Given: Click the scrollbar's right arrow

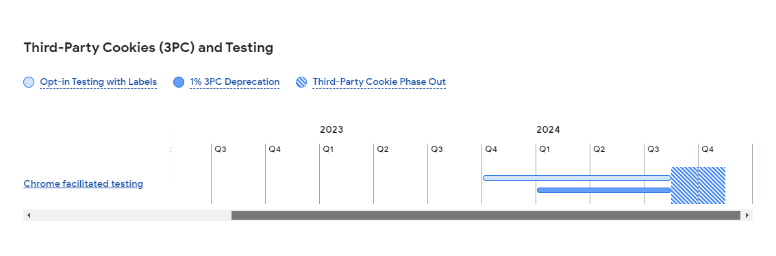Looking at the screenshot, I should pos(747,215).
